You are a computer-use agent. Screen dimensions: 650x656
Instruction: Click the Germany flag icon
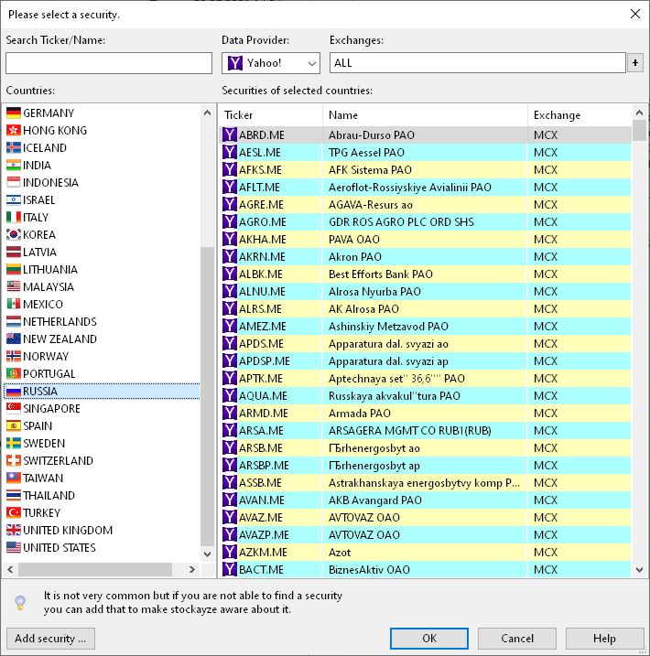(14, 113)
